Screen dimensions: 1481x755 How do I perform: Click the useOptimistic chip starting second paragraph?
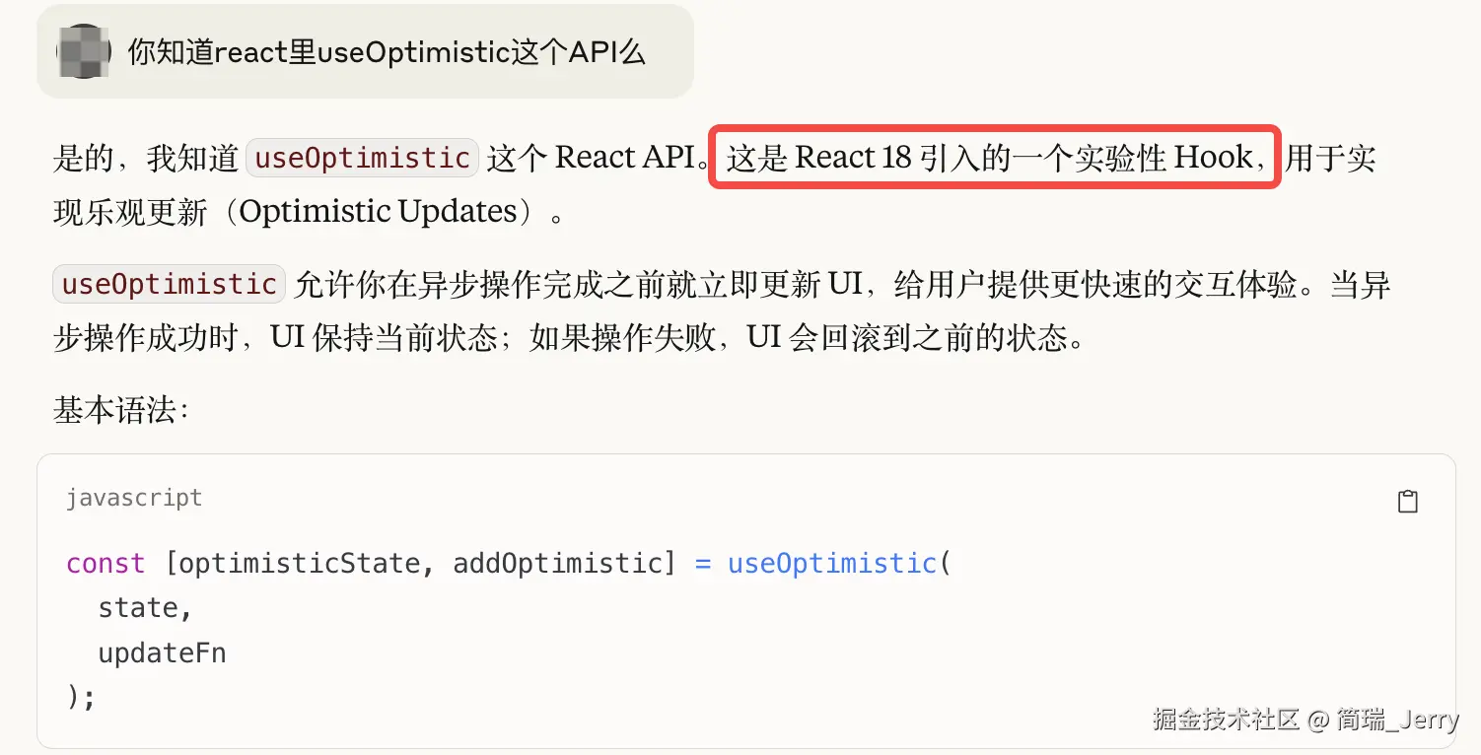tap(169, 285)
